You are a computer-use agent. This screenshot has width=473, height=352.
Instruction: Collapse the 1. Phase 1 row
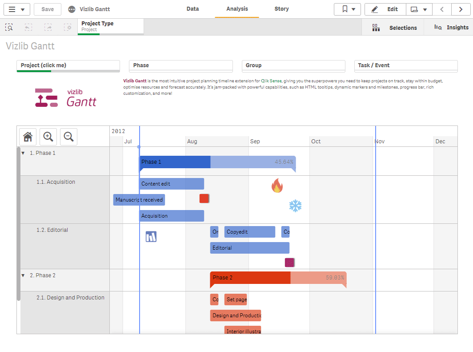pos(23,153)
